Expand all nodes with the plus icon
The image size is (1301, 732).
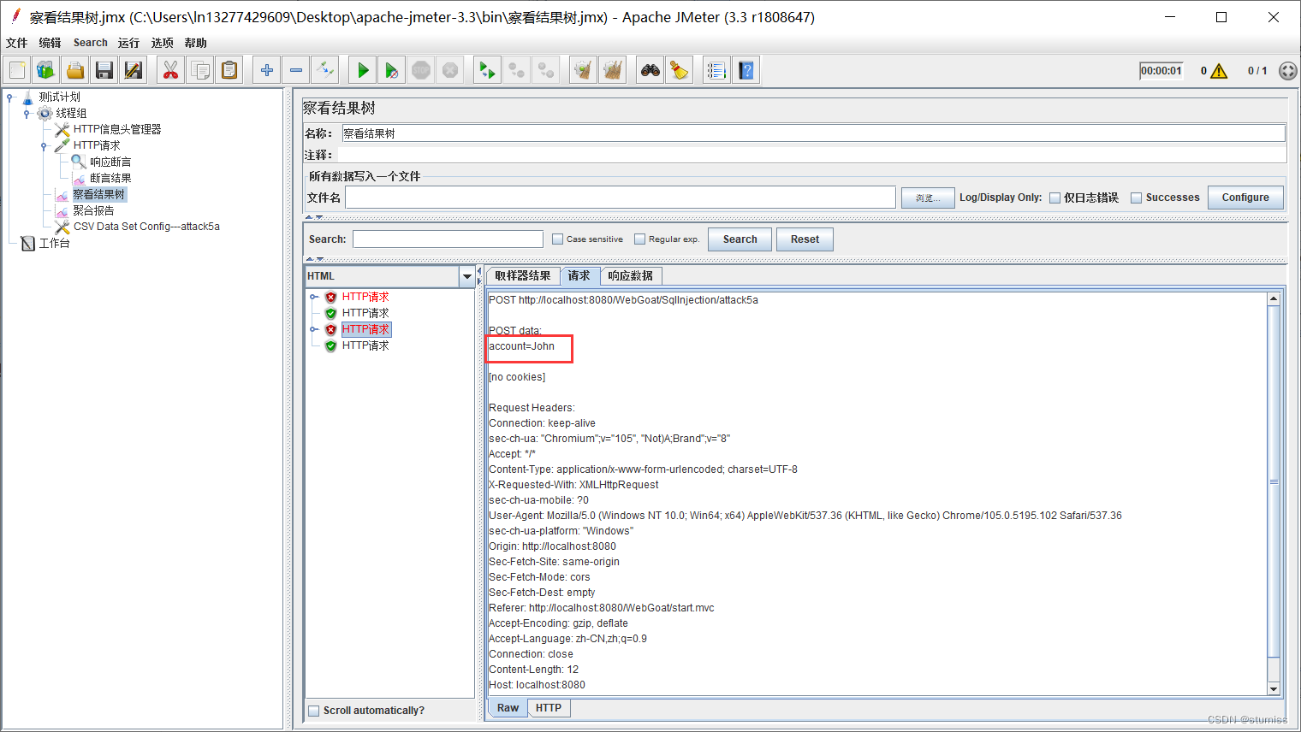267,70
